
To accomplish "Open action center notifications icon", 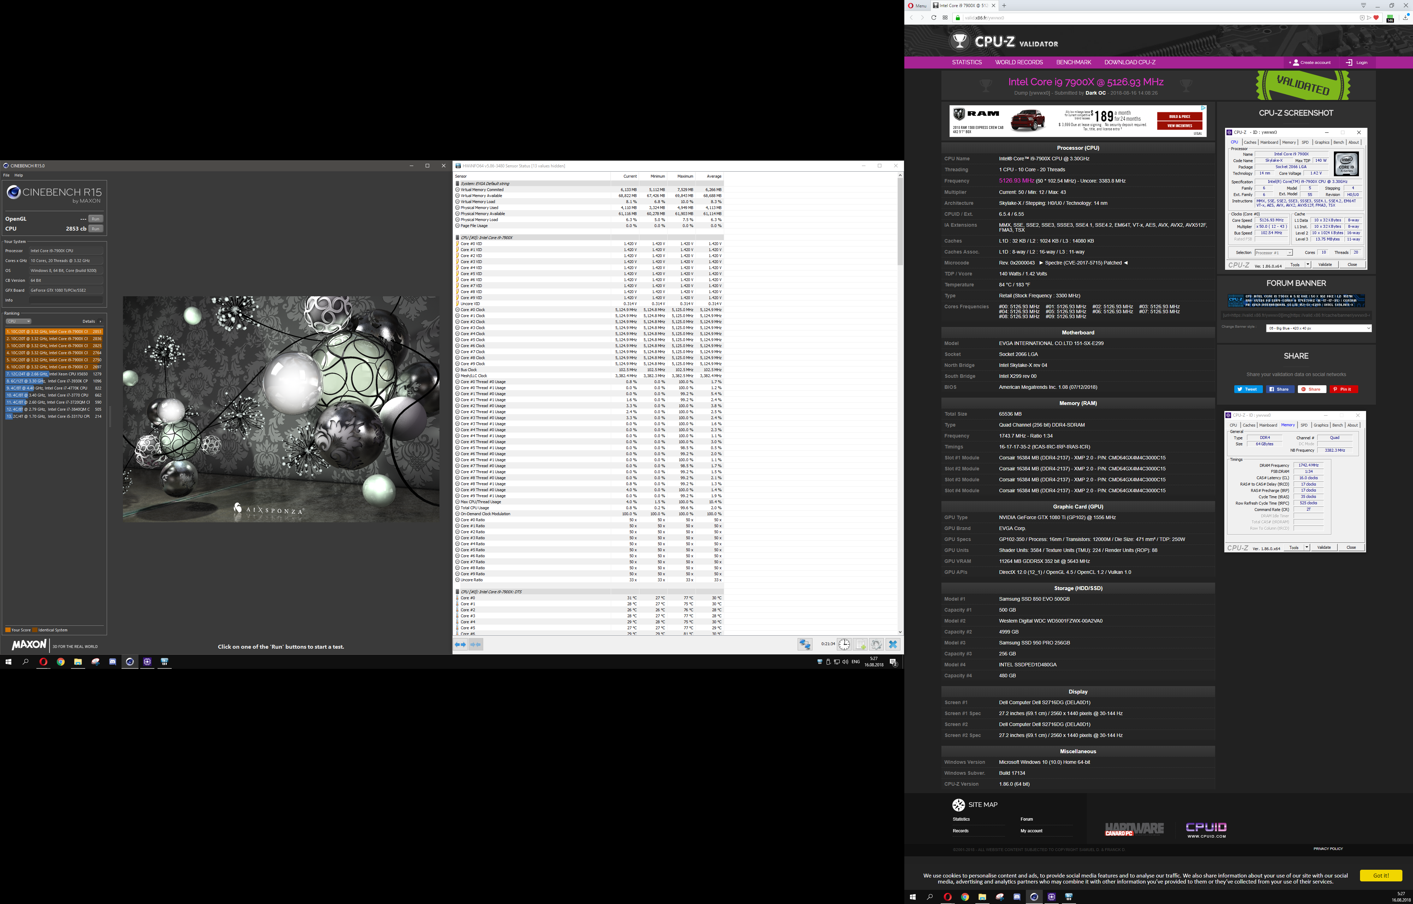I will 893,662.
